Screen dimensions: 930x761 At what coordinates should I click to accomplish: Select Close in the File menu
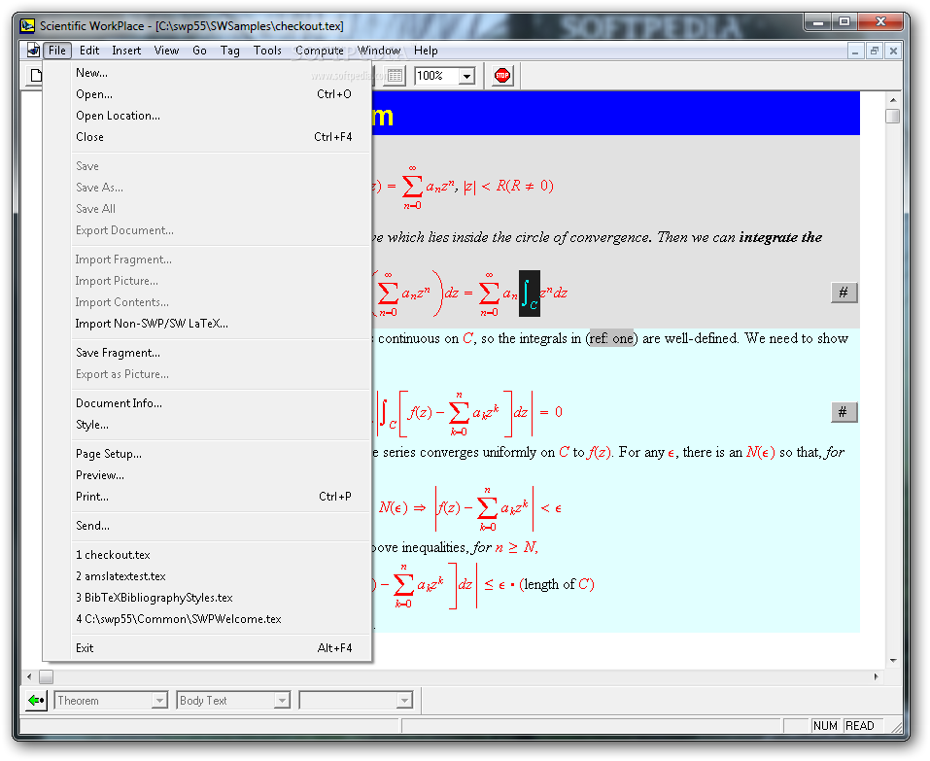click(207, 137)
